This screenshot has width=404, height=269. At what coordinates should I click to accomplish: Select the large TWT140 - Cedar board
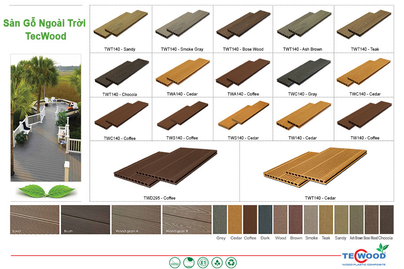pos(315,167)
